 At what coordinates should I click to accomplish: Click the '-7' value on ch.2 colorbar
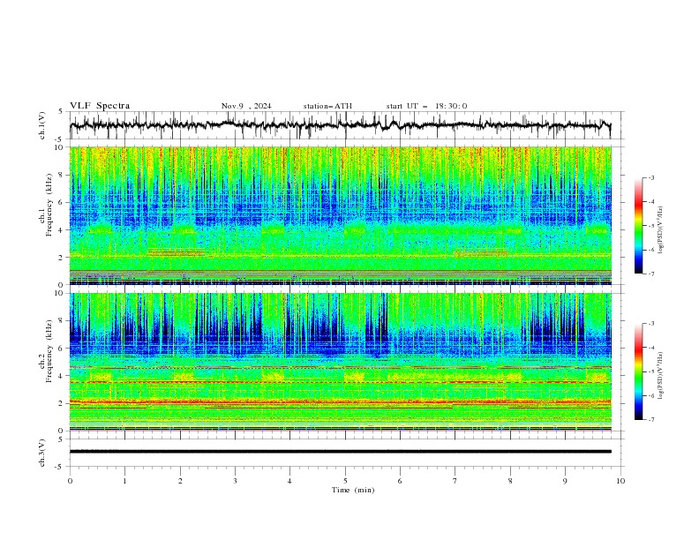pyautogui.click(x=651, y=420)
